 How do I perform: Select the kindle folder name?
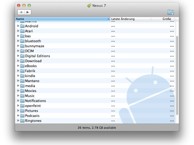[30, 76]
